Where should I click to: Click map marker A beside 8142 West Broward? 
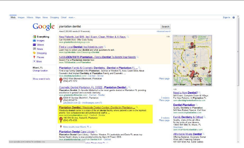point(61,80)
